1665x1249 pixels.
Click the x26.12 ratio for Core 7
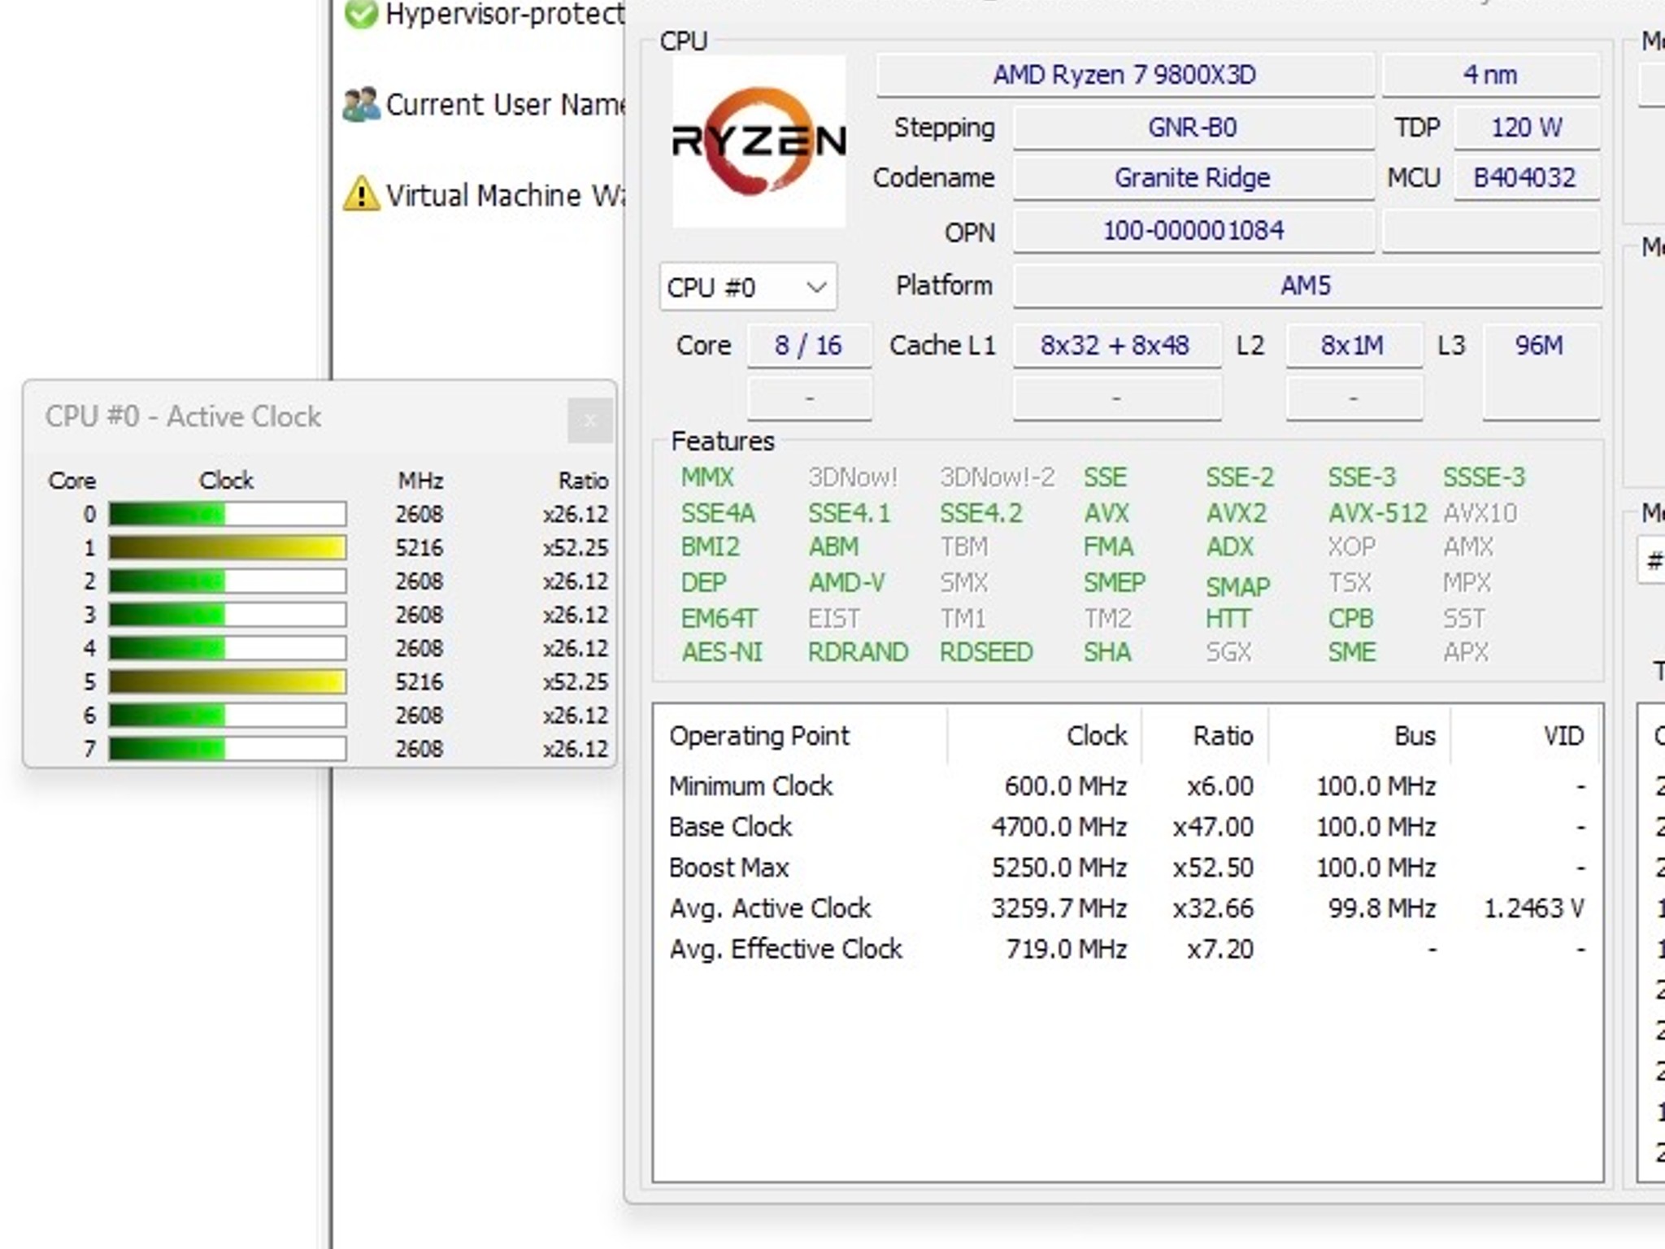point(576,748)
